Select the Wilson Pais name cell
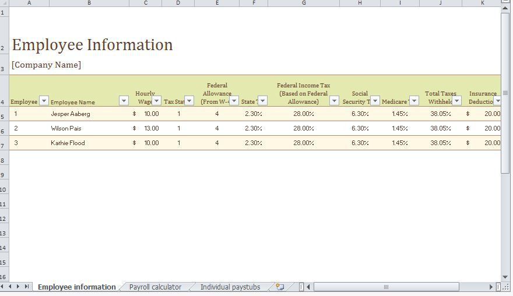 click(89, 128)
